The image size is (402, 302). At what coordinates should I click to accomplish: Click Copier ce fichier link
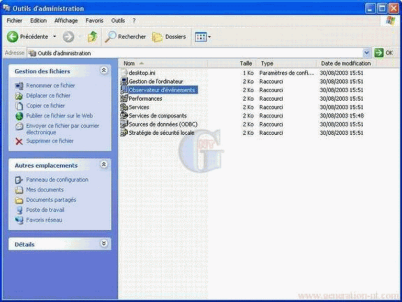pos(46,105)
